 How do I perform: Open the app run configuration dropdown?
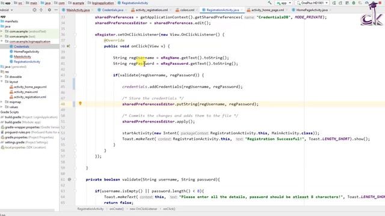(283, 3)
